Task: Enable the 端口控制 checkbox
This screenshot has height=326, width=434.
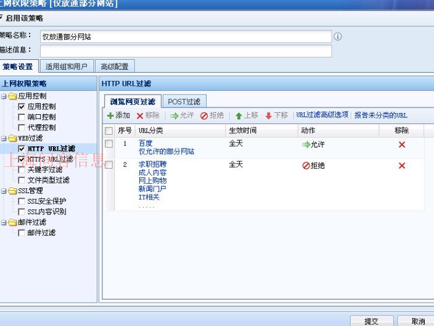Action: pos(22,117)
